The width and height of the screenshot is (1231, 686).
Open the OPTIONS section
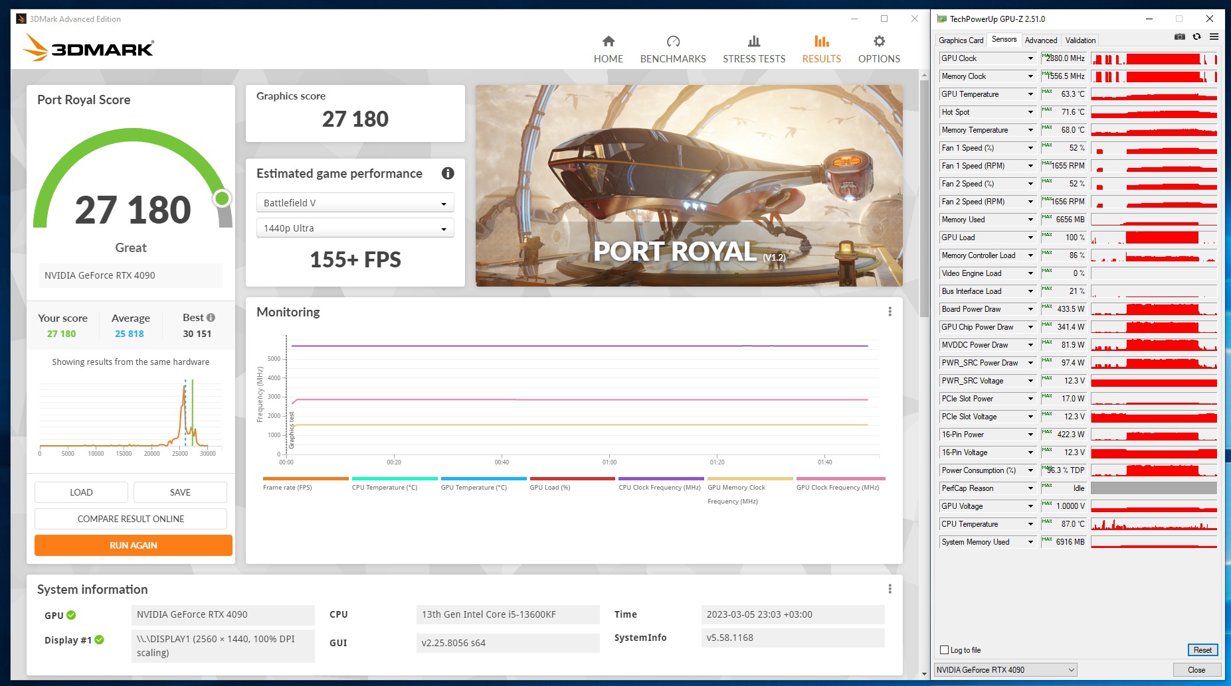[x=879, y=50]
